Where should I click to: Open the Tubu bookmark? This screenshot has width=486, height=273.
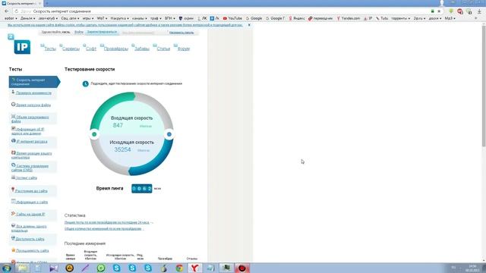[x=382, y=18]
